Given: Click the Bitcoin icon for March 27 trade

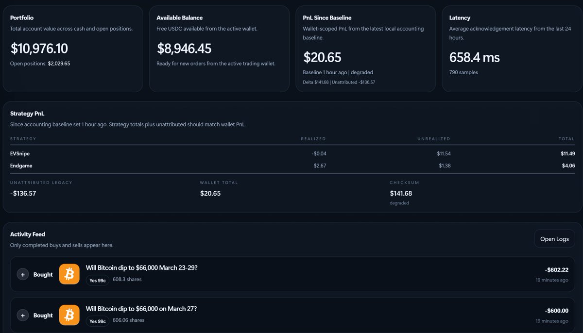Looking at the screenshot, I should (x=69, y=315).
